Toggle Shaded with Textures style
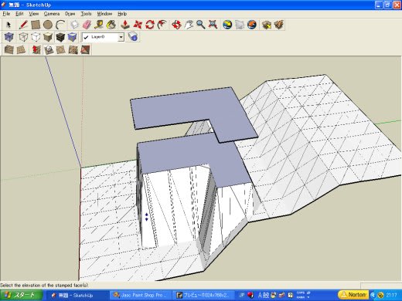 [x=60, y=37]
